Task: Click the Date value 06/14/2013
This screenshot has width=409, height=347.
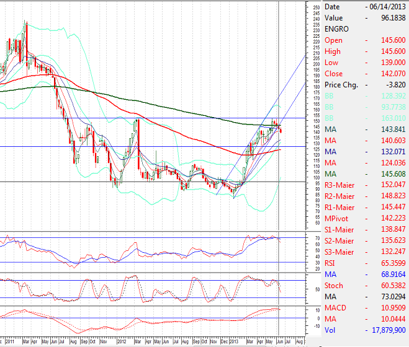Action: (x=389, y=6)
